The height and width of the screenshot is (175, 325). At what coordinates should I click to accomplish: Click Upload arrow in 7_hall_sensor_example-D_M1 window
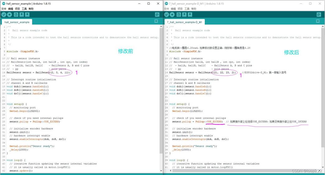[172, 15]
